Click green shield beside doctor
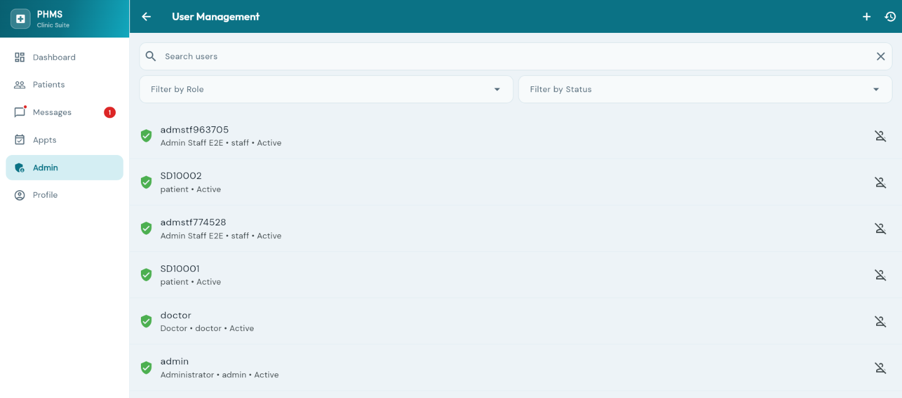 tap(146, 321)
